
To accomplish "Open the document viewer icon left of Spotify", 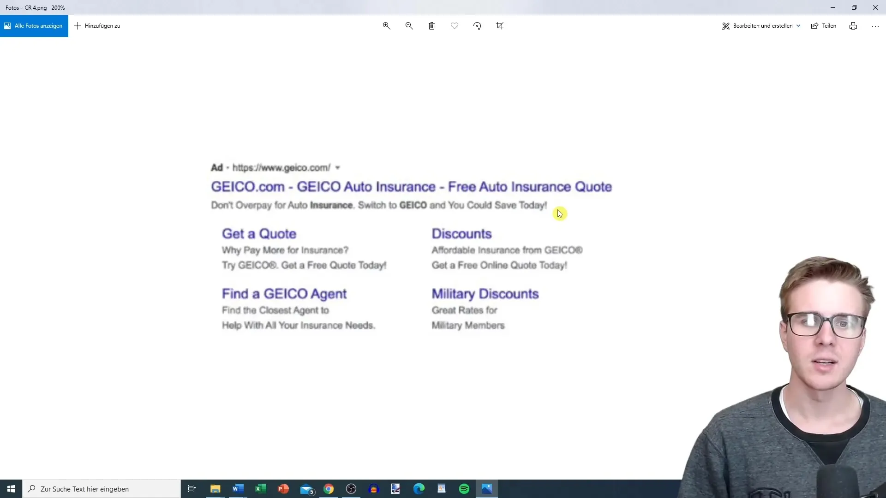I will [x=442, y=489].
